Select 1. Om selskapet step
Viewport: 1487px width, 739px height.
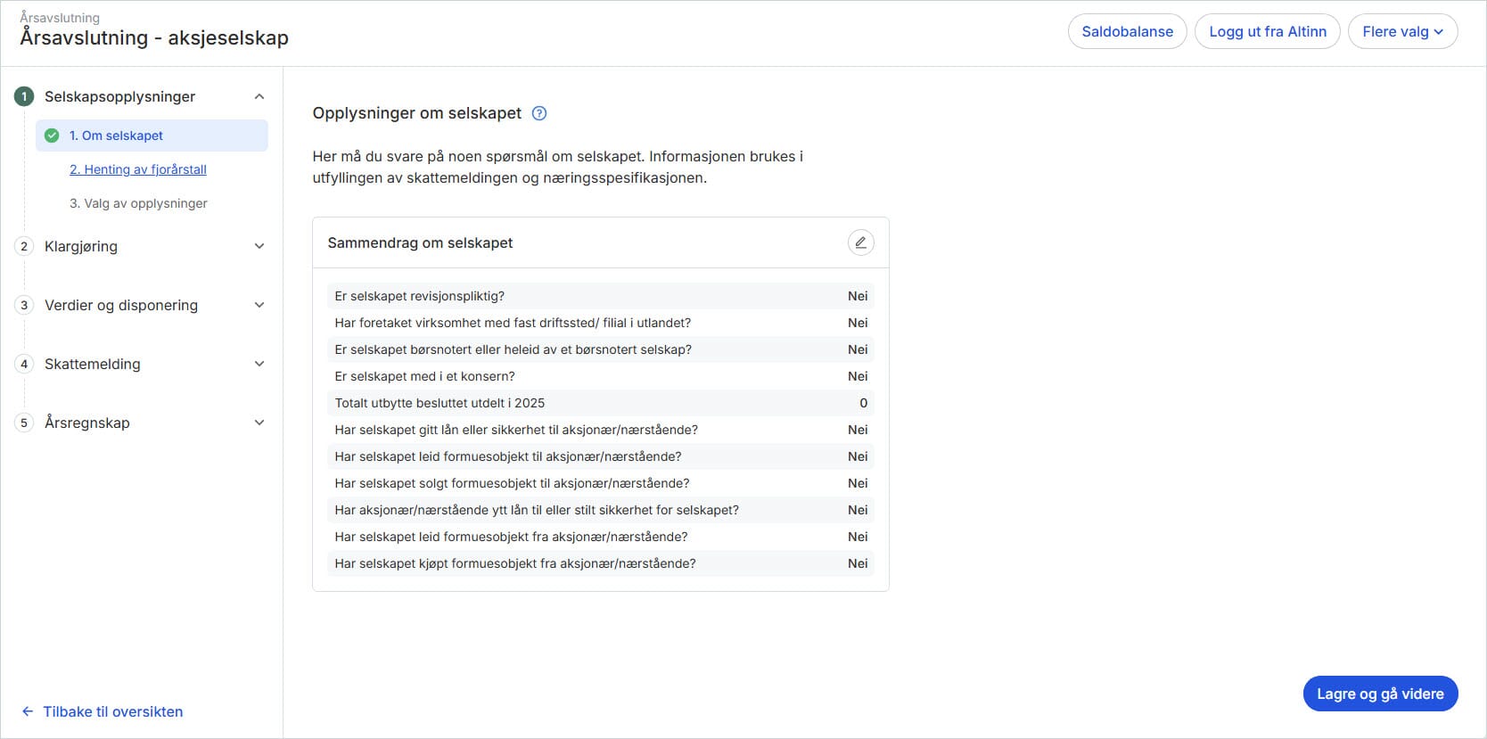tap(117, 135)
